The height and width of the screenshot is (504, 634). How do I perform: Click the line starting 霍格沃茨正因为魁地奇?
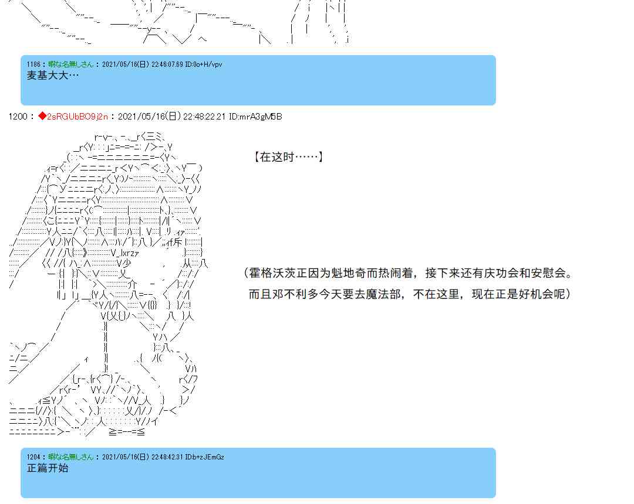pyautogui.click(x=409, y=273)
